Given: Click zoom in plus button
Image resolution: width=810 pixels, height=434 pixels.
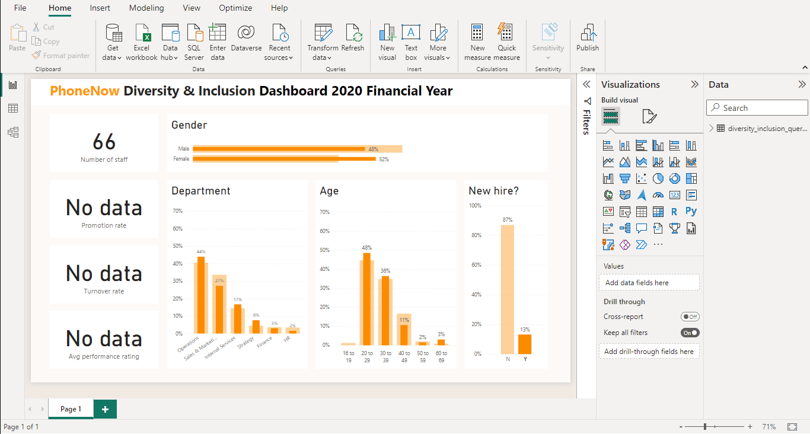Looking at the screenshot, I should point(750,427).
